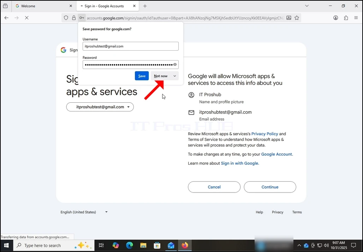363x252 pixels.
Task: Bookmark this page with the star icon
Action: [297, 18]
